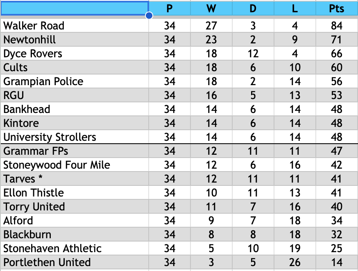Select the Grammar FPs cell
Image resolution: width=358 pixels, height=271 pixels.
coord(75,151)
